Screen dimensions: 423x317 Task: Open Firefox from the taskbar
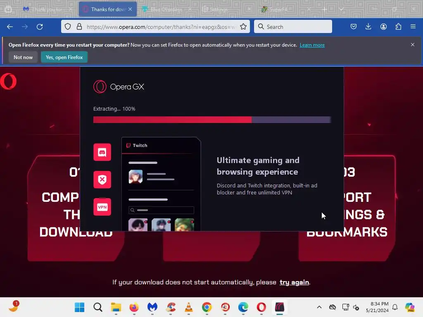coord(134,307)
